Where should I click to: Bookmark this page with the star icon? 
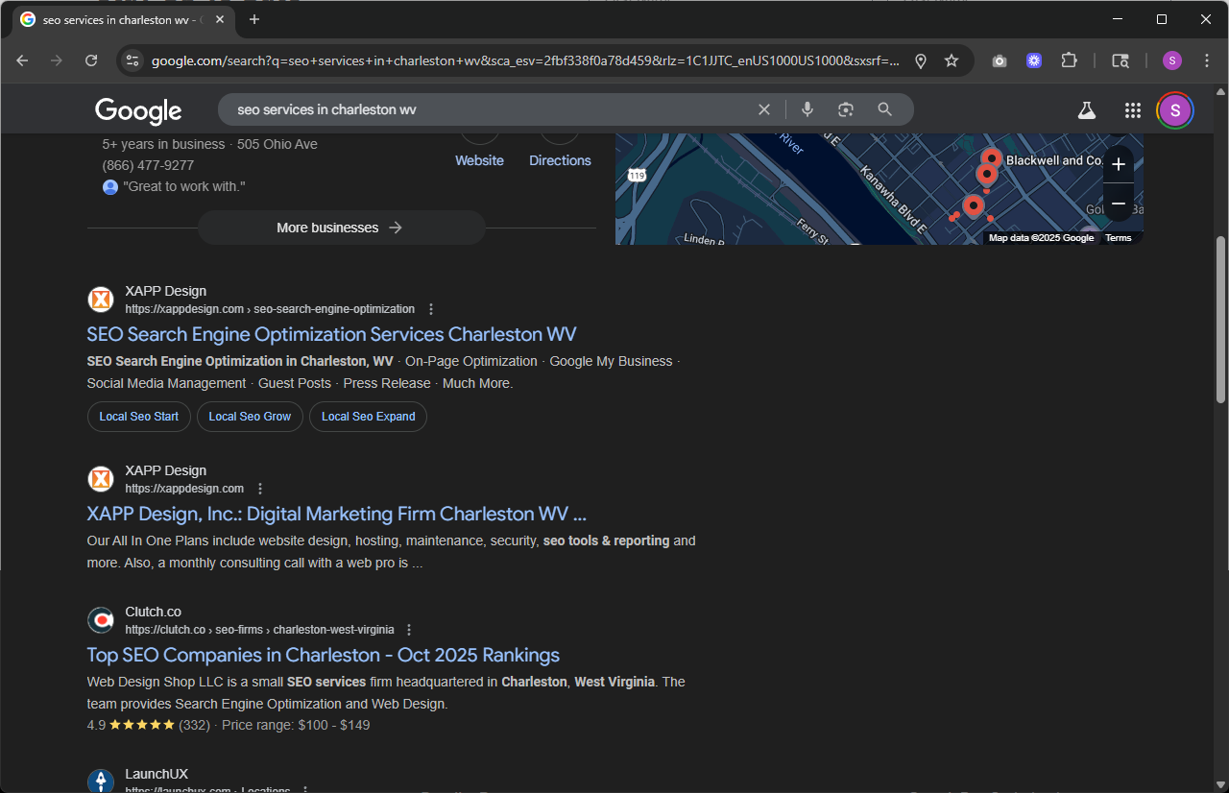pos(952,60)
